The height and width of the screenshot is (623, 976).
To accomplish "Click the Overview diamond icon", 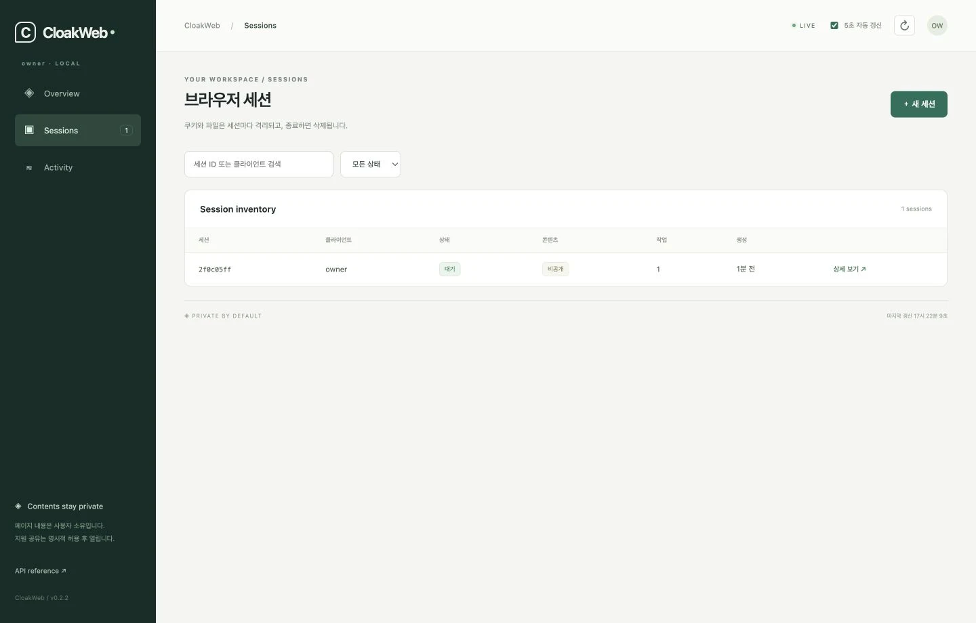I will coord(29,93).
